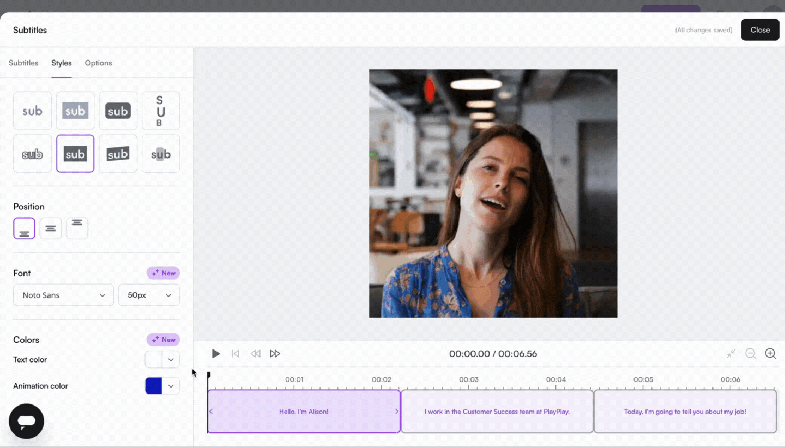785x447 pixels.
Task: Select the light gray background subtitle style
Action: pyautogui.click(x=75, y=111)
